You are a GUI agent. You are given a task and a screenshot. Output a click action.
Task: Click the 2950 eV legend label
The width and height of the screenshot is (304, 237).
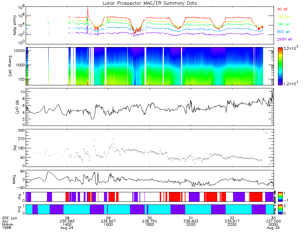pos(285,39)
